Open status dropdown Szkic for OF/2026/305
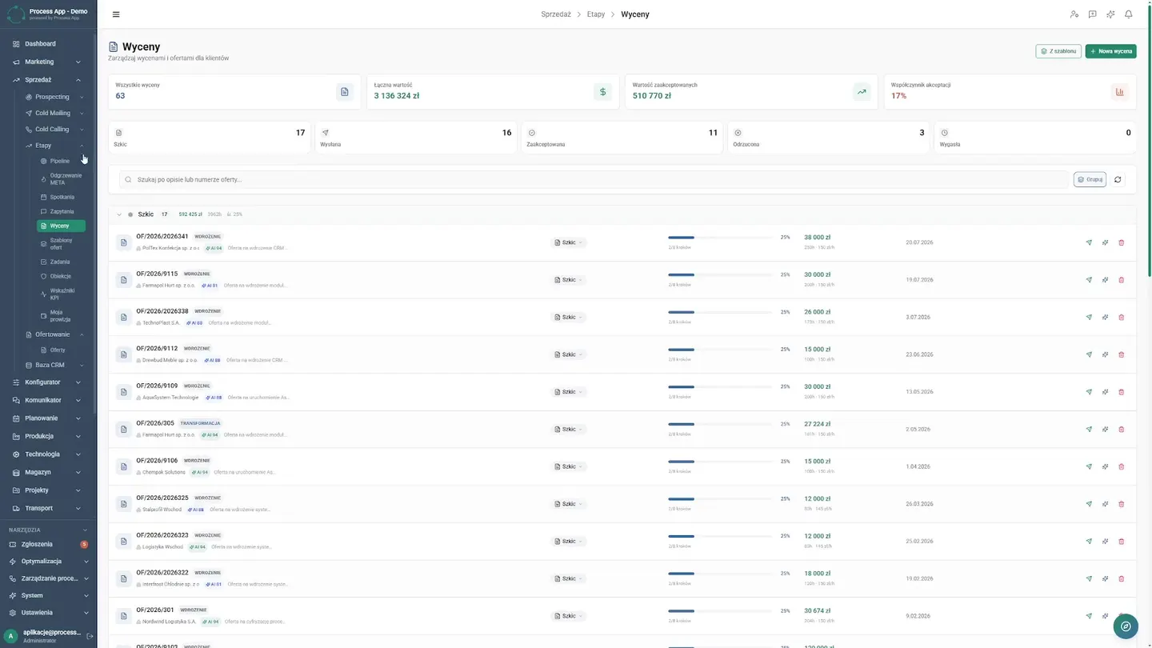The height and width of the screenshot is (648, 1152). (x=569, y=430)
